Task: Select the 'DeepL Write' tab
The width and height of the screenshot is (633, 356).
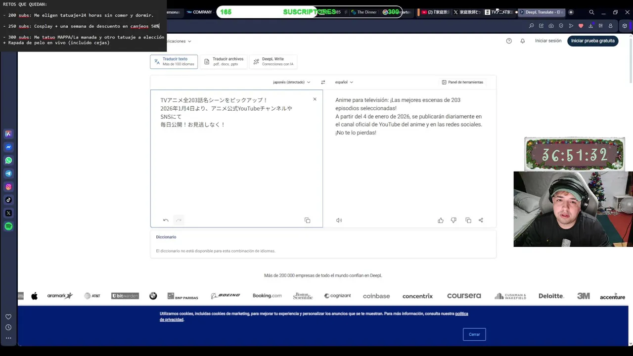Action: click(273, 61)
